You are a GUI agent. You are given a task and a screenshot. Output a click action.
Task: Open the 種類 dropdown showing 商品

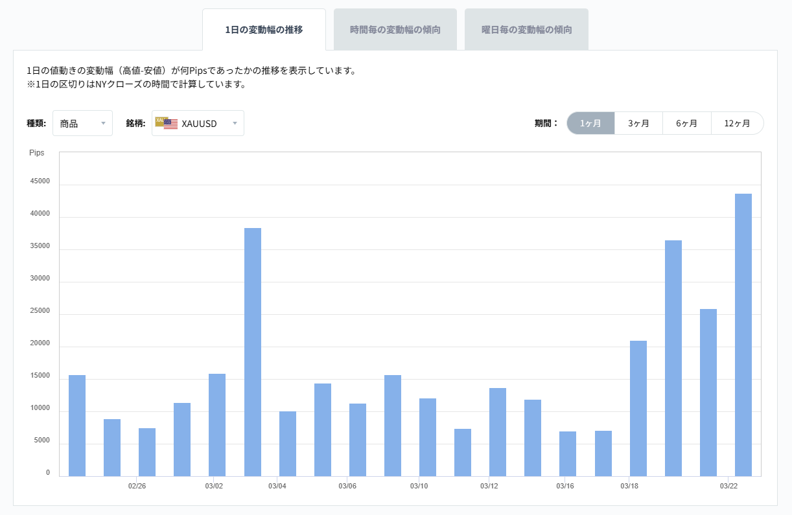point(82,123)
